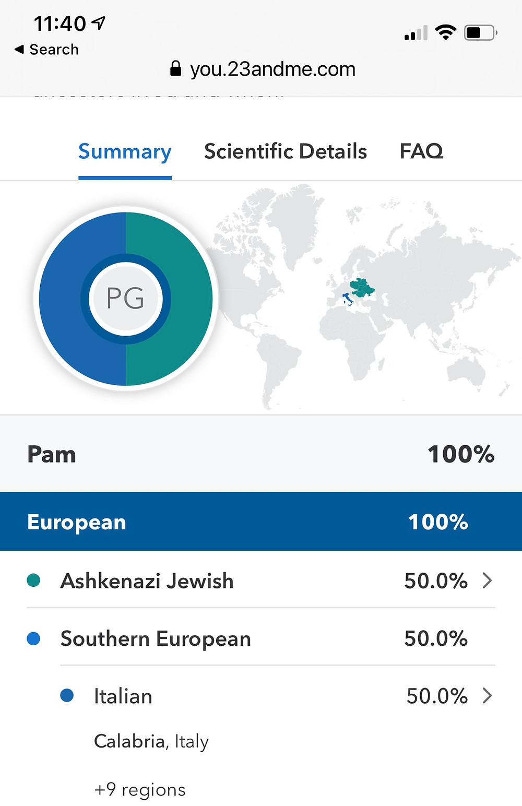Tap the battery status icon
The width and height of the screenshot is (522, 806).
tap(480, 32)
